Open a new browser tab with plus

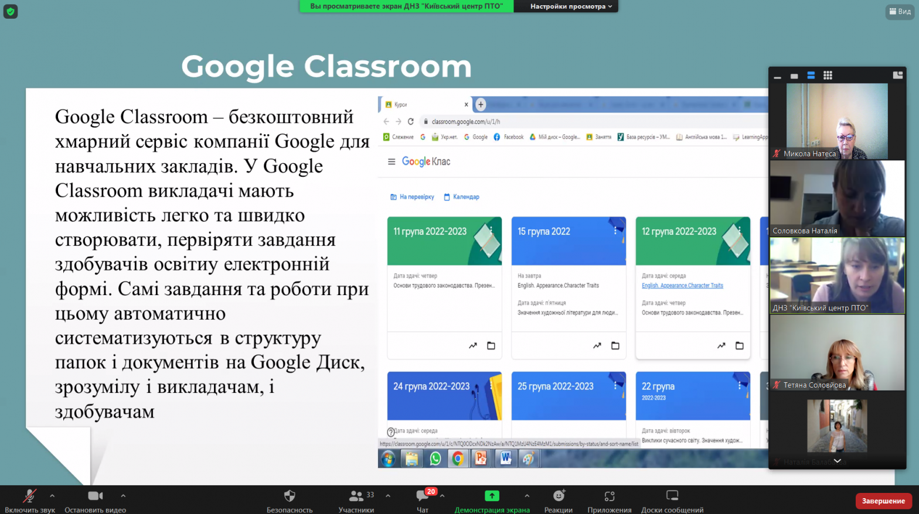click(481, 105)
